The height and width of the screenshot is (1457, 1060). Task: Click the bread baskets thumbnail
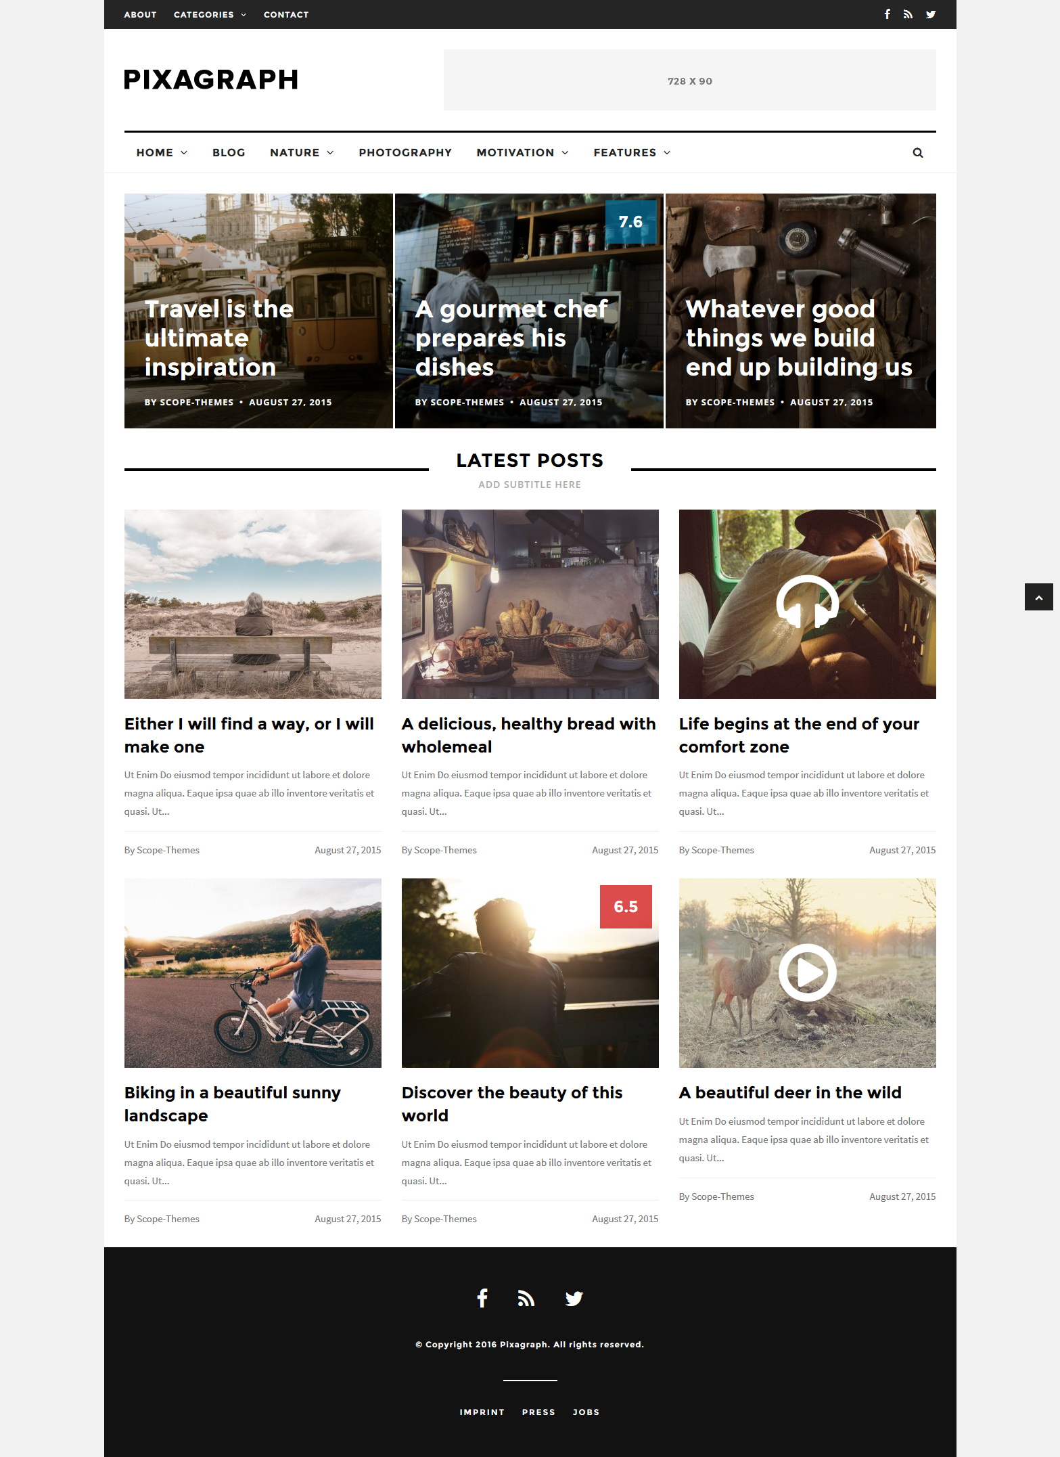coord(530,604)
